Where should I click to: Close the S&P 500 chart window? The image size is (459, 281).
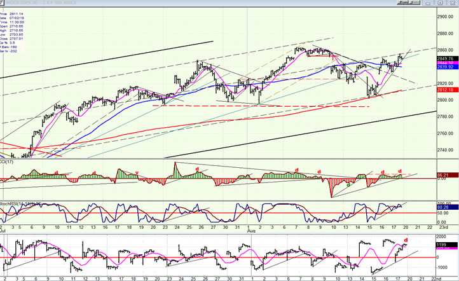click(x=452, y=3)
